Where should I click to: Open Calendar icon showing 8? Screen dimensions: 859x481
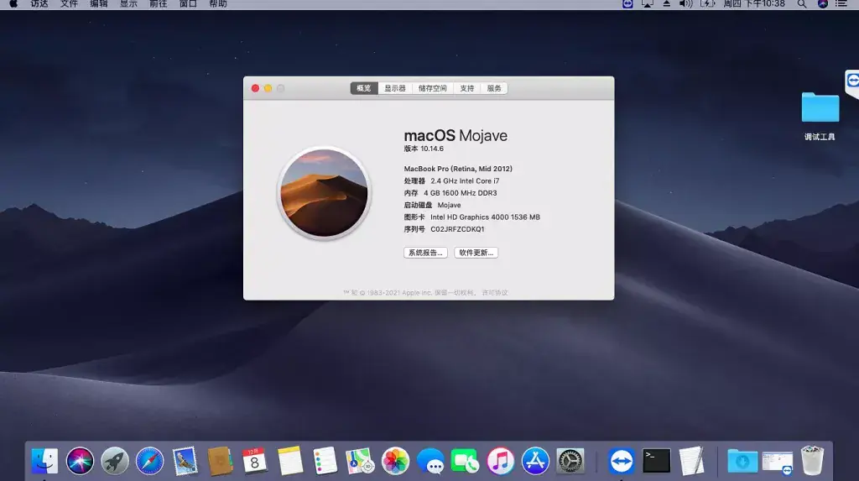pos(255,461)
